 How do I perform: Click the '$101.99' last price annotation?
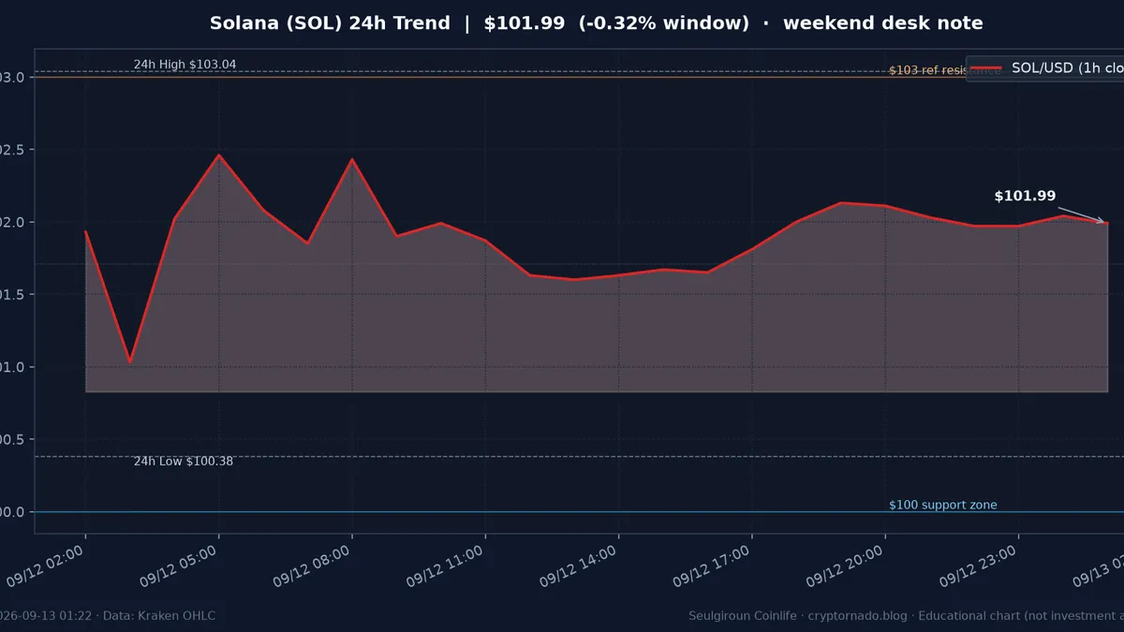coord(1025,197)
